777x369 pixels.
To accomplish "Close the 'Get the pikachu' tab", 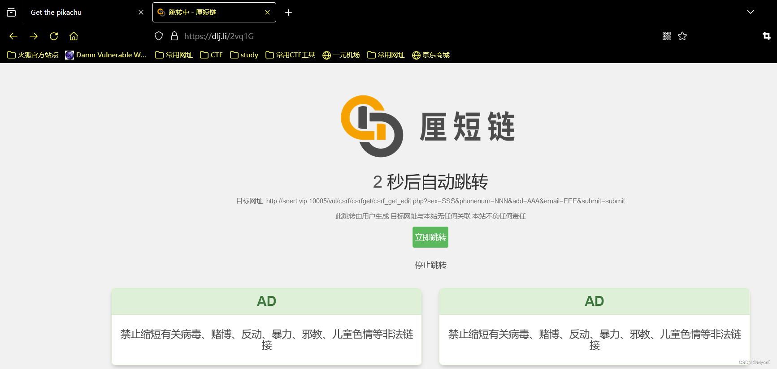I will pyautogui.click(x=141, y=13).
